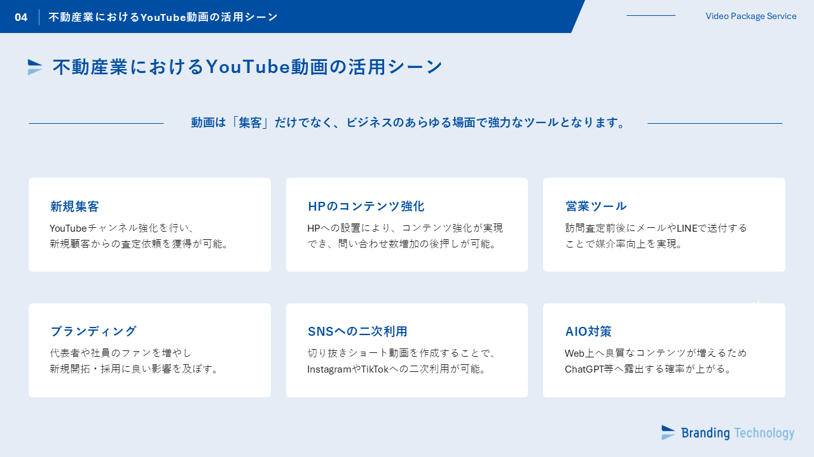Select the 営業ツール card
Image resolution: width=814 pixels, height=457 pixels.
pyautogui.click(x=664, y=225)
